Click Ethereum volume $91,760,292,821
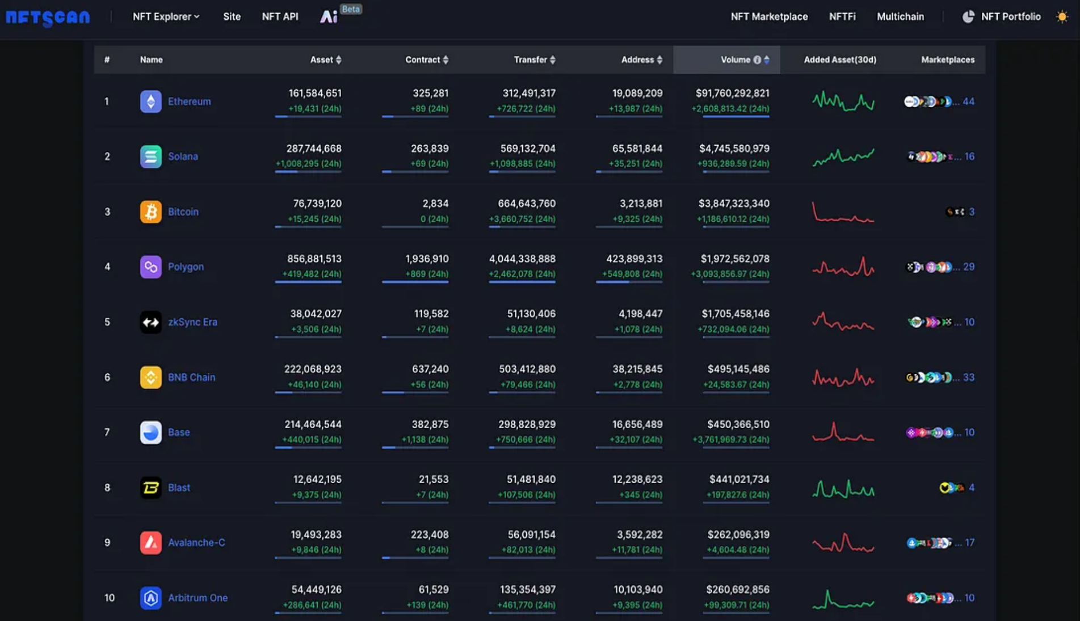The height and width of the screenshot is (621, 1080). click(732, 93)
